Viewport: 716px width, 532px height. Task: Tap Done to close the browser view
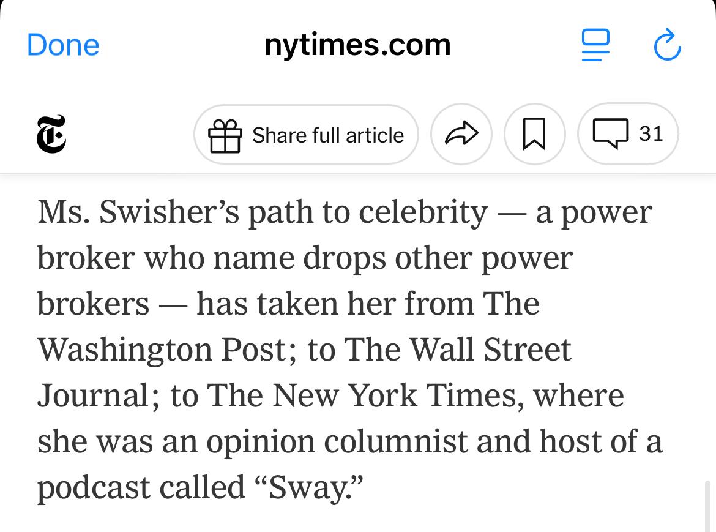(x=63, y=45)
